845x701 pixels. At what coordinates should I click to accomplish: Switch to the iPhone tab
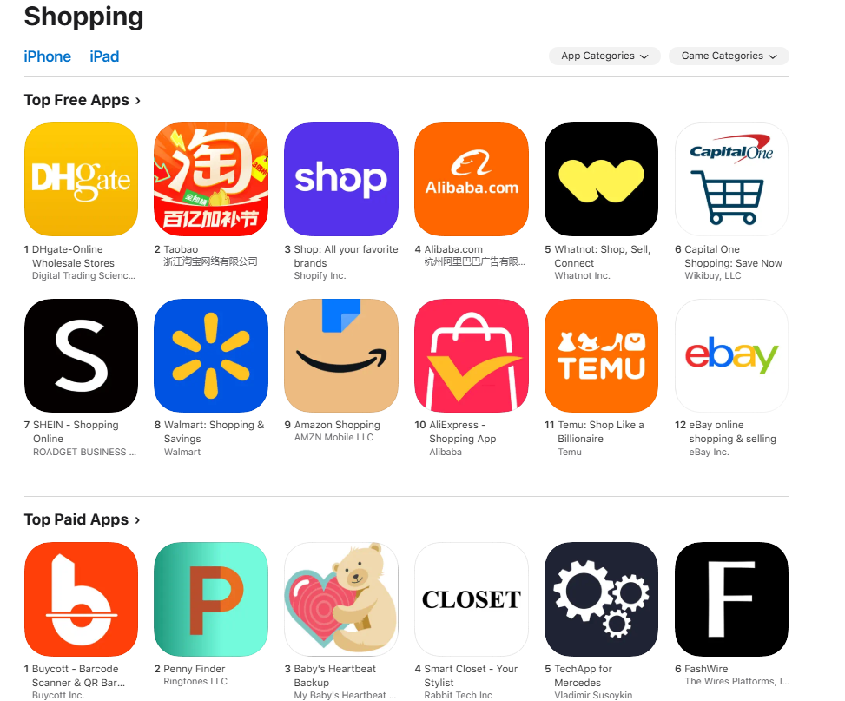pos(48,56)
